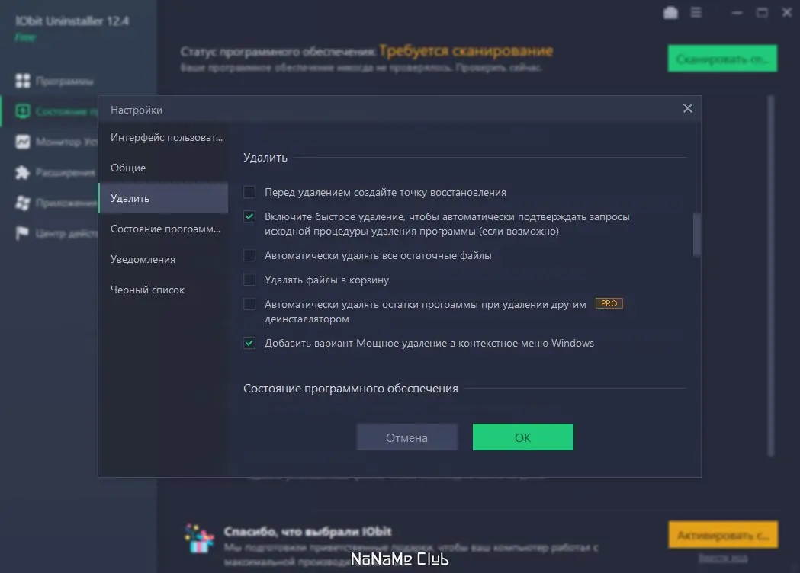
Task: Enable automatic removal of all residual files
Action: tap(249, 255)
